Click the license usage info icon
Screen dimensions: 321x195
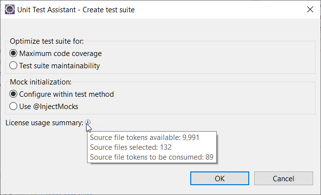point(88,122)
